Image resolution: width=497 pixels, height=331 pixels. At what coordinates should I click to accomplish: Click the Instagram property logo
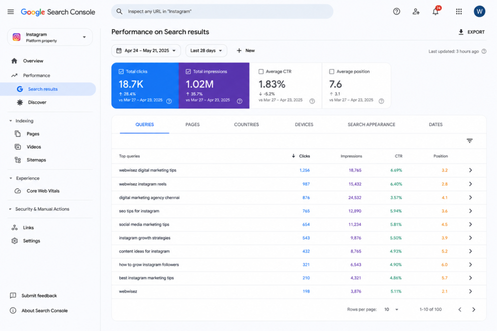pos(17,37)
